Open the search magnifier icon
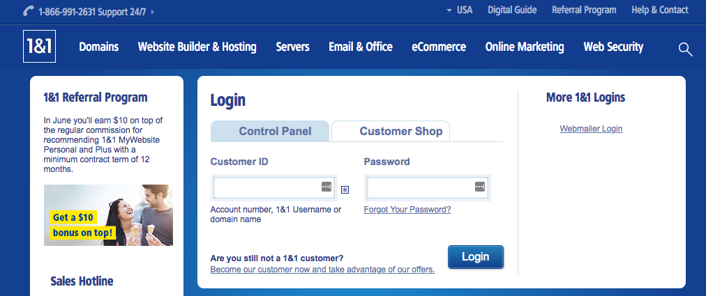This screenshot has height=296, width=706. [685, 49]
